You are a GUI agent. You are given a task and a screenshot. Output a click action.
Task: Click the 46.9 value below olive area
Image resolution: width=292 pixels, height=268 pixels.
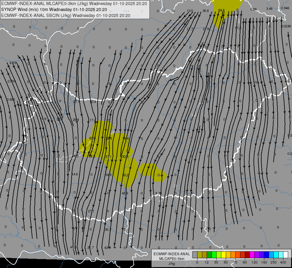[x=125, y=193]
